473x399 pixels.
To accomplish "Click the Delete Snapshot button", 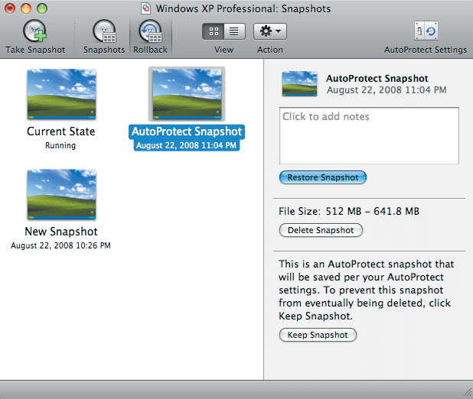I will pos(321,230).
